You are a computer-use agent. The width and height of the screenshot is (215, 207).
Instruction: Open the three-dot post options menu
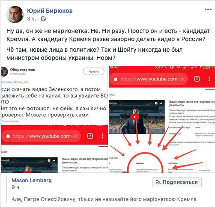tap(208, 9)
